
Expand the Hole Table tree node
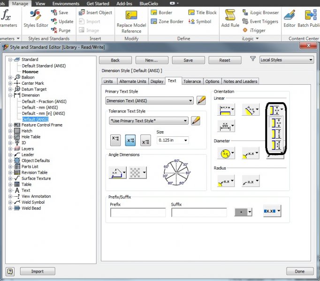(11, 137)
